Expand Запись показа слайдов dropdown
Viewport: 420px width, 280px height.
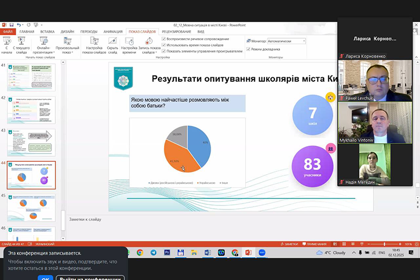[x=149, y=52]
